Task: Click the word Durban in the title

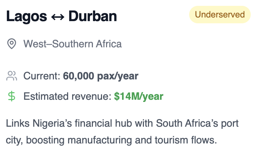Action: pos(93,16)
